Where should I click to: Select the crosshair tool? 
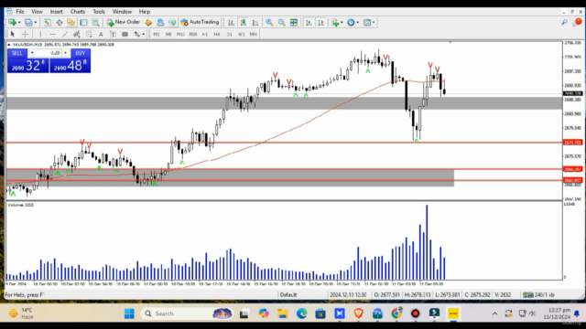tap(25, 34)
